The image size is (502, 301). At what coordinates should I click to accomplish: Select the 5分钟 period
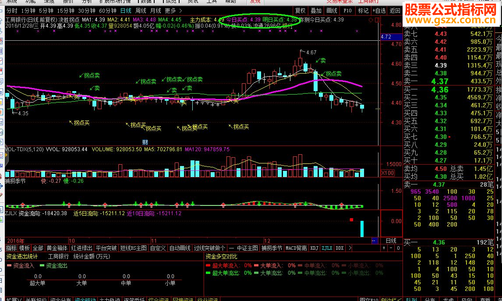tap(46, 11)
